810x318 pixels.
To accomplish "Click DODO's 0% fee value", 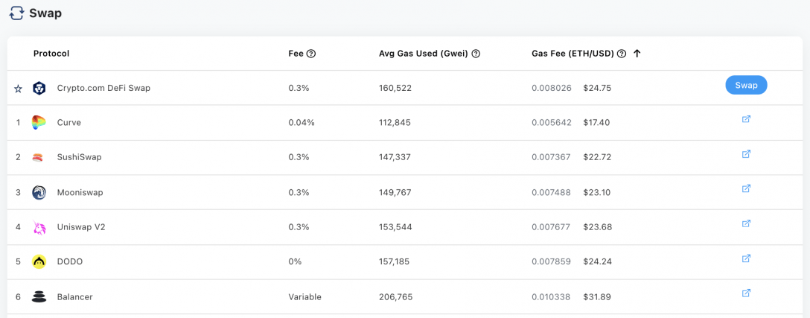I will [296, 261].
